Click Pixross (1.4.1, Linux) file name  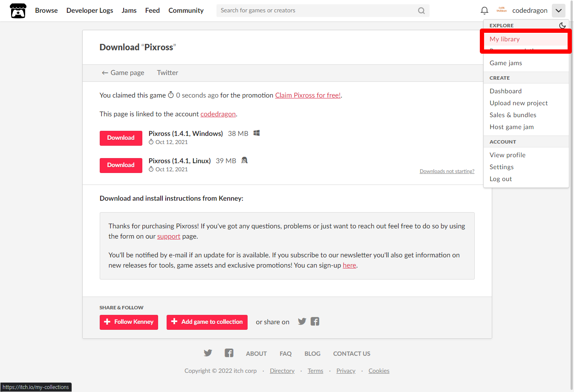click(x=180, y=161)
